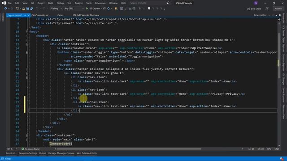Open the IIS Express target dropdown arrow
287x161 pixels.
101,8
